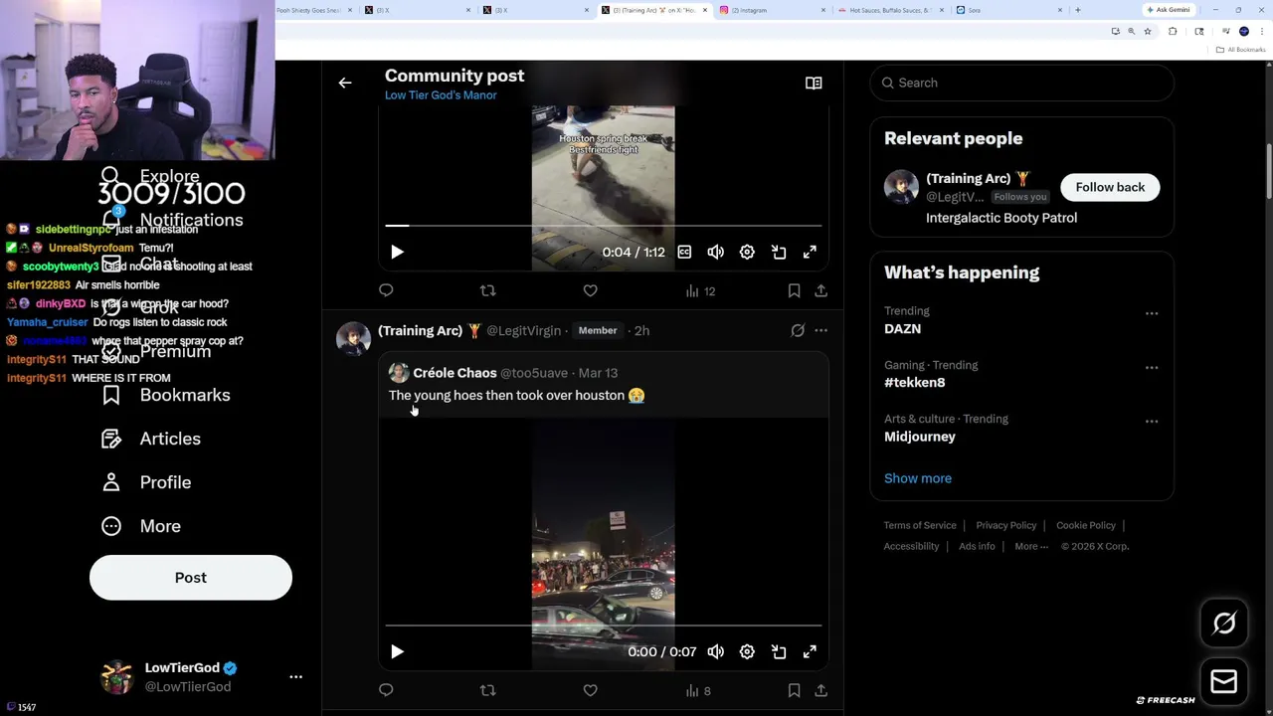
Task: Open settings gear on the second video
Action: coord(747,652)
